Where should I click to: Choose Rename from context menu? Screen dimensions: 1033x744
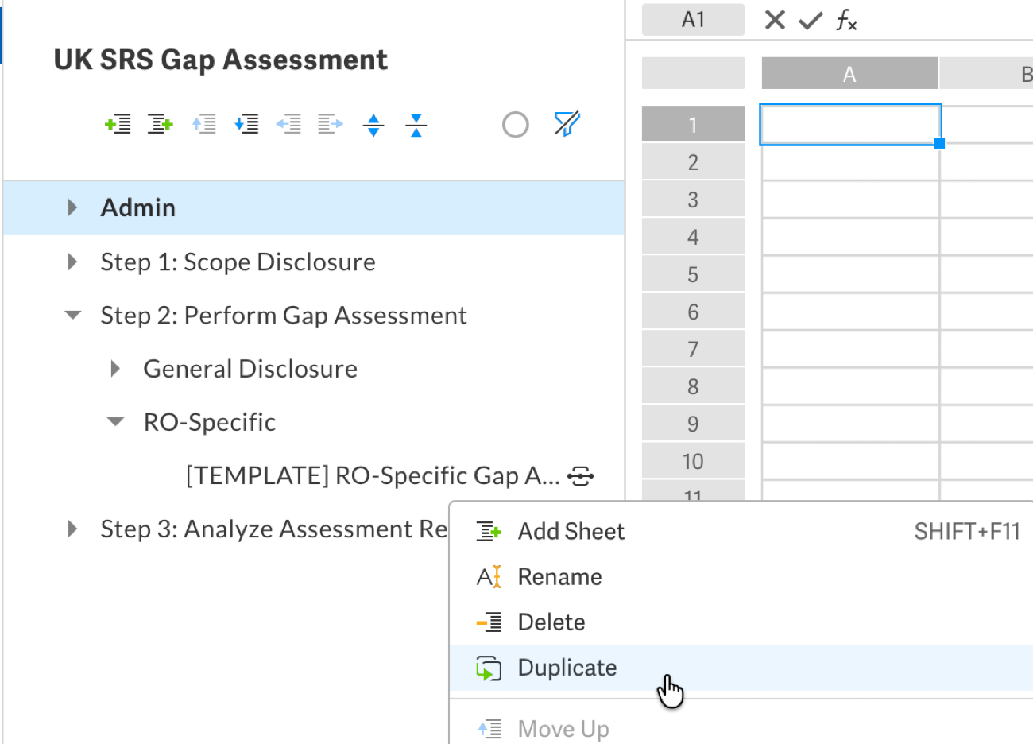coord(741,576)
